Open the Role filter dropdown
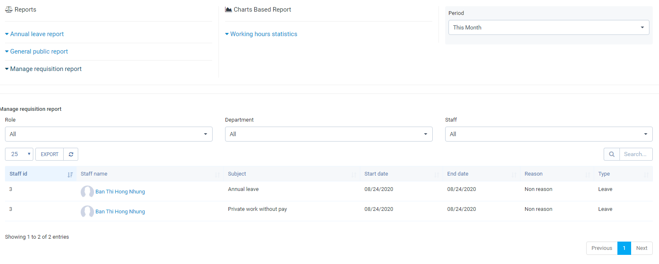The image size is (659, 264). tap(109, 134)
